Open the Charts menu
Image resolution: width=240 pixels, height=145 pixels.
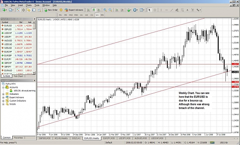(28, 5)
